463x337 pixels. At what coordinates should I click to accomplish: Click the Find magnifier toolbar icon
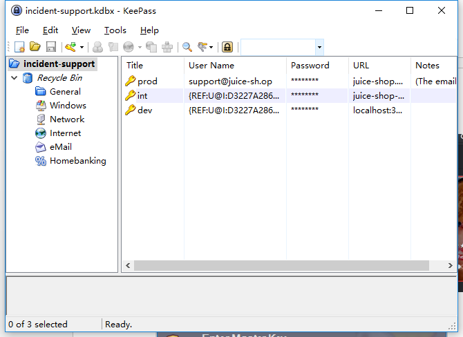point(187,47)
